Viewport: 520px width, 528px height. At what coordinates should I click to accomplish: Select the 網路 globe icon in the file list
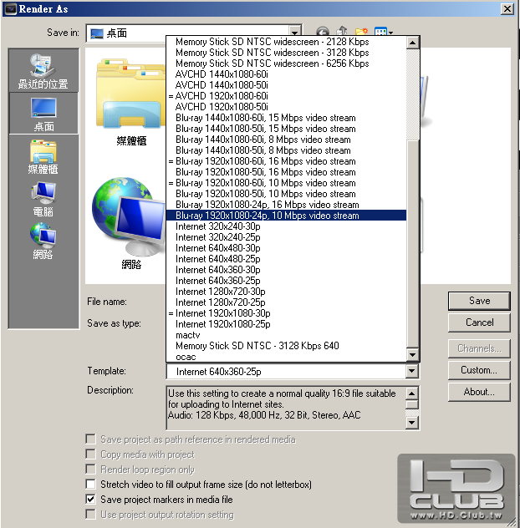[x=130, y=223]
